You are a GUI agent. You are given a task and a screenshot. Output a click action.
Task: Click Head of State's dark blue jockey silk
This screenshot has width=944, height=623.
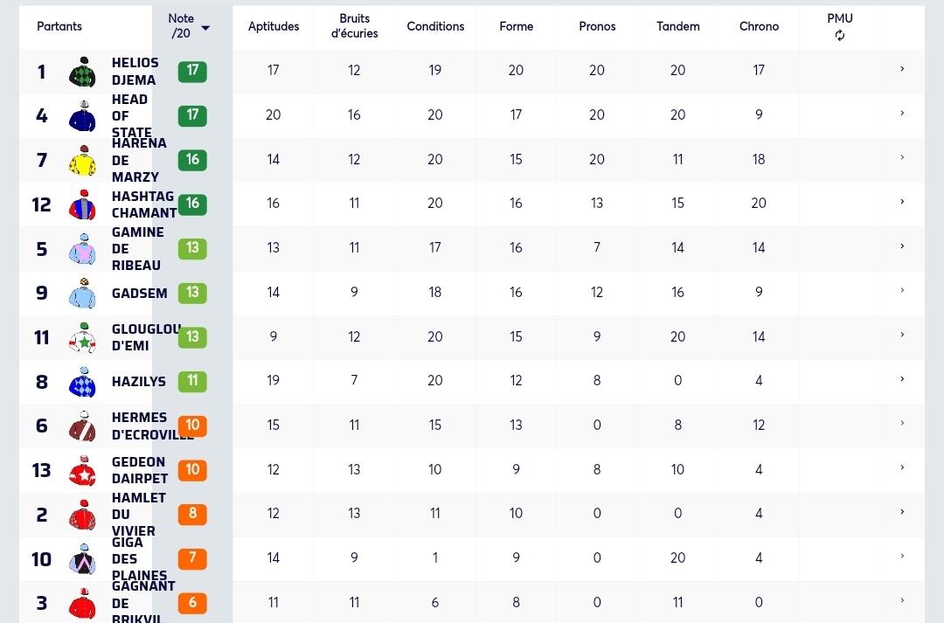[x=82, y=115]
